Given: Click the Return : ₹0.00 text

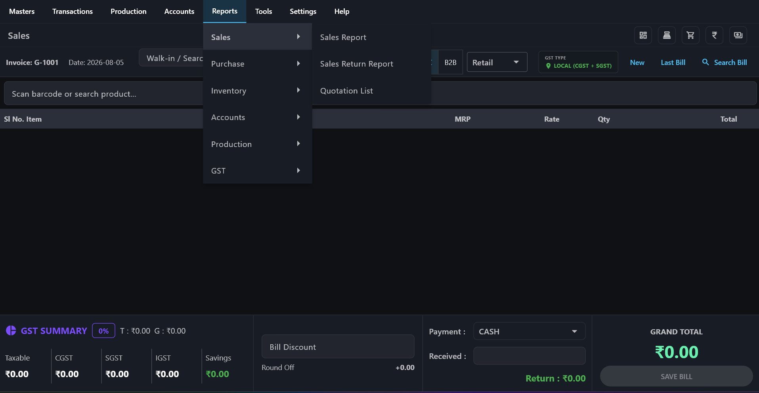Looking at the screenshot, I should [555, 378].
